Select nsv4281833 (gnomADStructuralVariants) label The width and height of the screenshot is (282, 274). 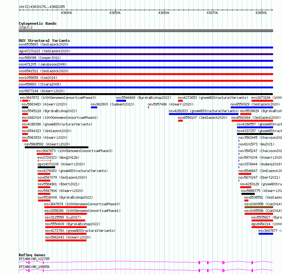pyautogui.click(x=204, y=111)
